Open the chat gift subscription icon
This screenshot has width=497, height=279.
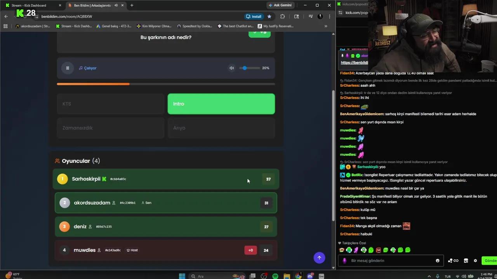tap(456, 260)
